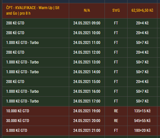160x138 pixels.
Task: Click the 62,50+6,50 Kč buy-in cell
Action: tap(142, 10)
